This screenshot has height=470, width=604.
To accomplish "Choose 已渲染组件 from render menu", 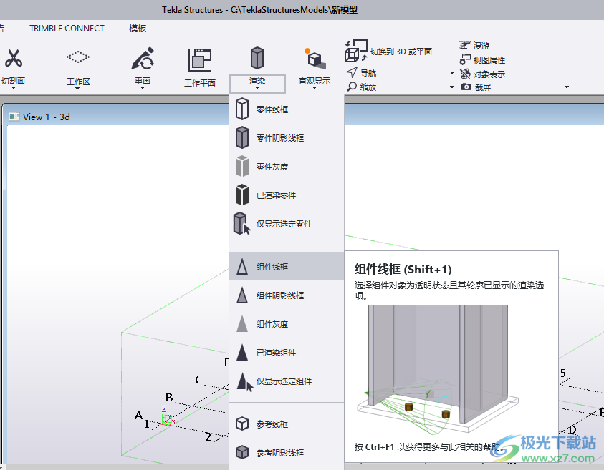I will (x=286, y=352).
